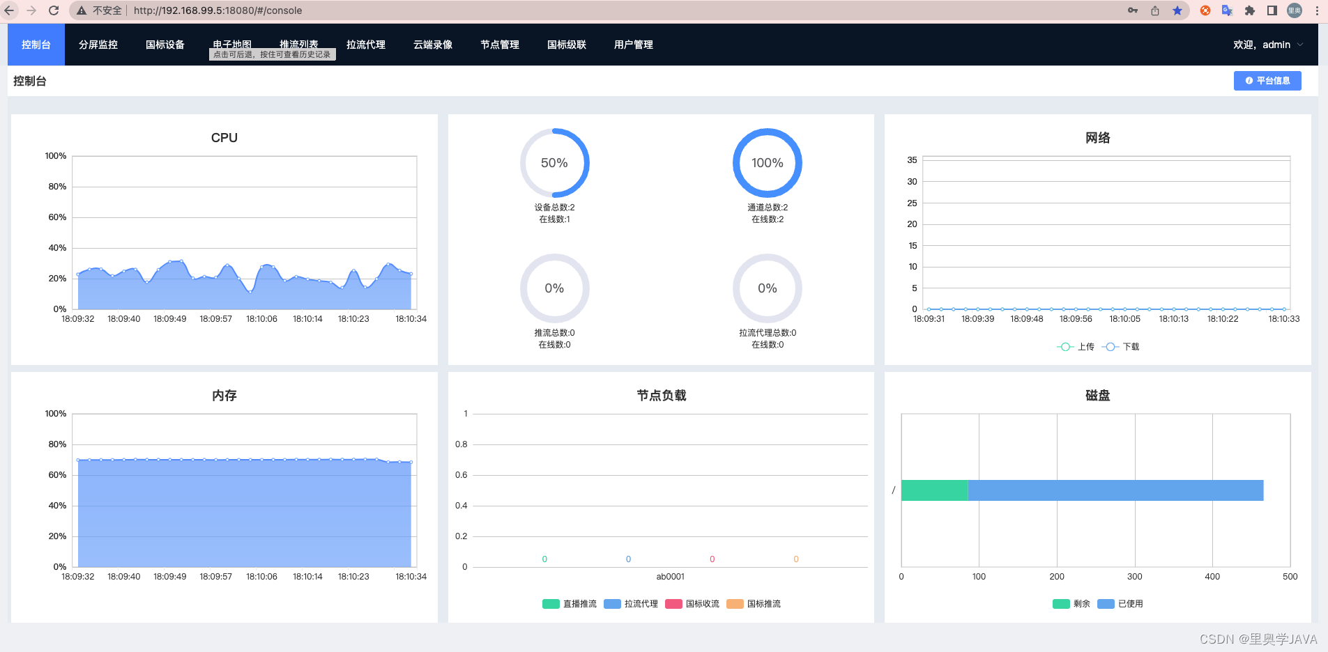Open the 控制台 navigation tab
Image resolution: width=1328 pixels, height=652 pixels.
point(36,45)
